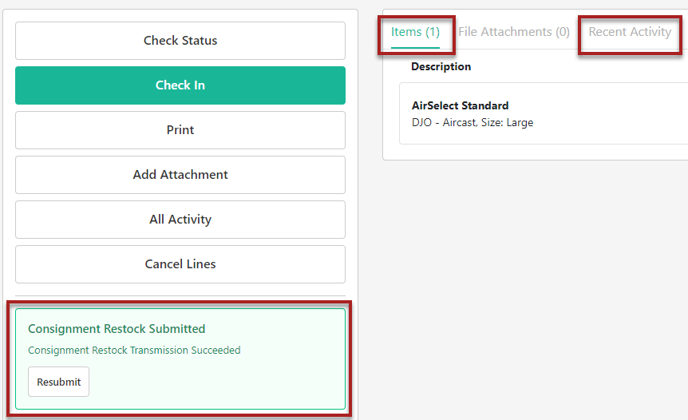Switch to the File Attachments tab
This screenshot has width=688, height=420.
click(x=514, y=32)
